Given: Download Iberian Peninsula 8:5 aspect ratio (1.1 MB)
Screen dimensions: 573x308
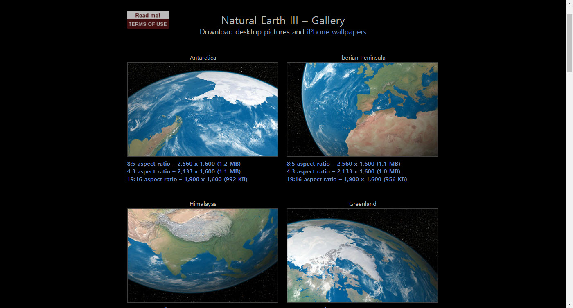Looking at the screenshot, I should 343,164.
